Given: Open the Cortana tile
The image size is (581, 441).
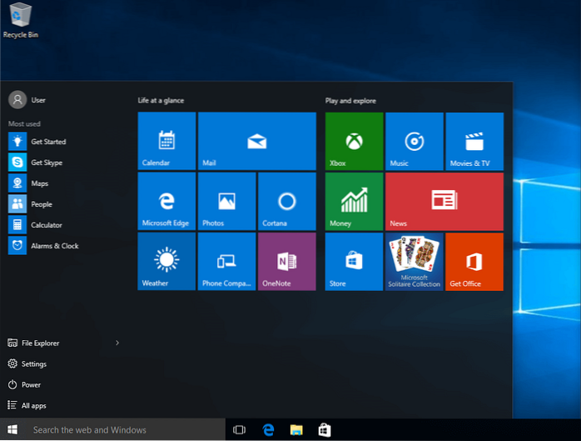Looking at the screenshot, I should (x=286, y=202).
